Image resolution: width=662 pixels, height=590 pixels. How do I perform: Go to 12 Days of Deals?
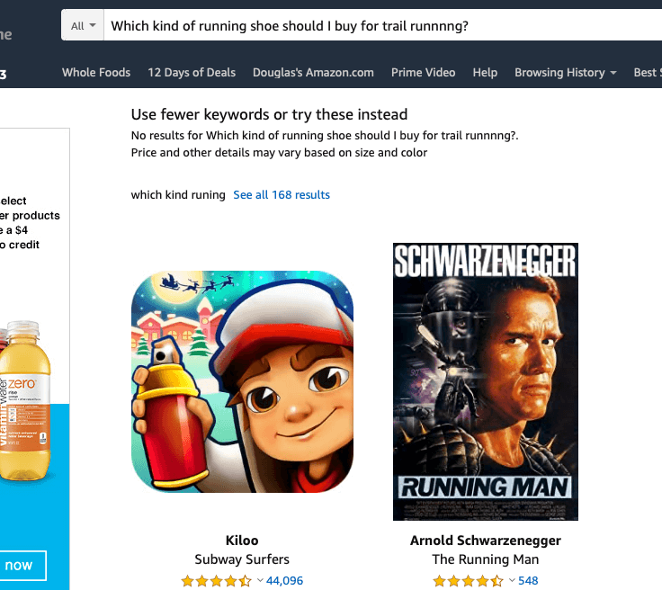click(x=192, y=73)
